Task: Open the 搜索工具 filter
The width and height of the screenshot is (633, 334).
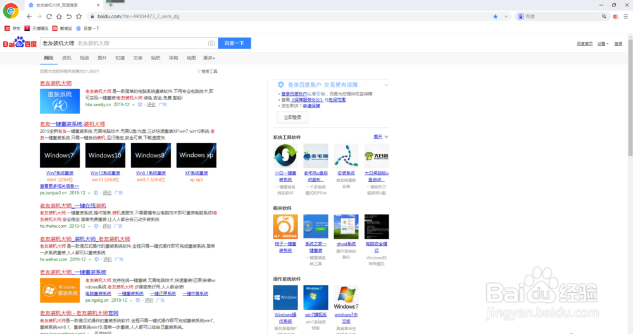Action: (x=207, y=71)
